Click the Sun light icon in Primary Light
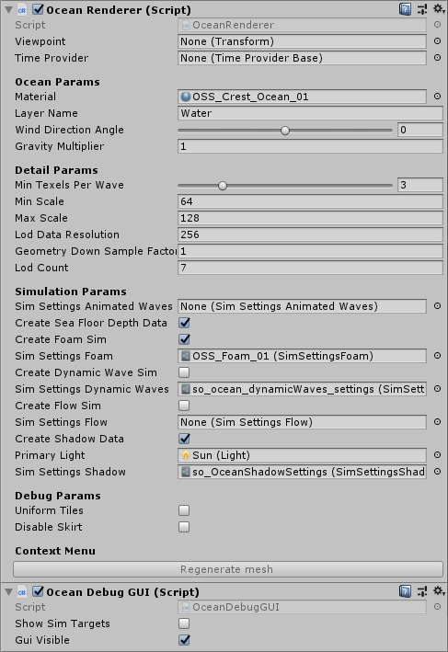The width and height of the screenshot is (448, 652). click(x=186, y=456)
